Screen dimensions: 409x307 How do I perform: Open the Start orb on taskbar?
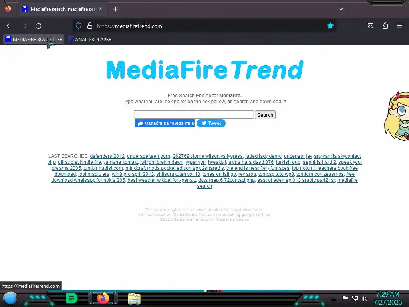pos(10,298)
